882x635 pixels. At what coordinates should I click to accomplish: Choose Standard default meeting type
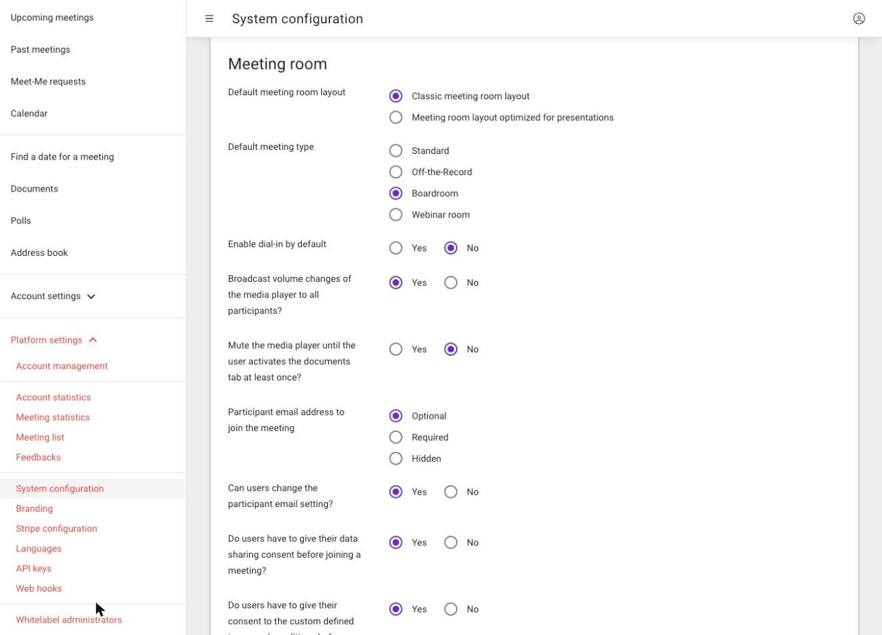click(396, 151)
